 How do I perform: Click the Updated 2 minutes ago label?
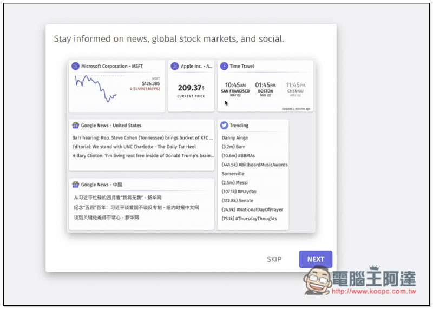point(296,109)
